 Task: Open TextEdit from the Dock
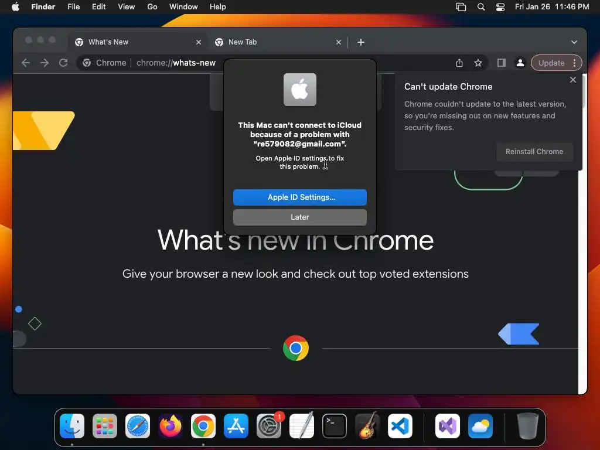pos(302,426)
